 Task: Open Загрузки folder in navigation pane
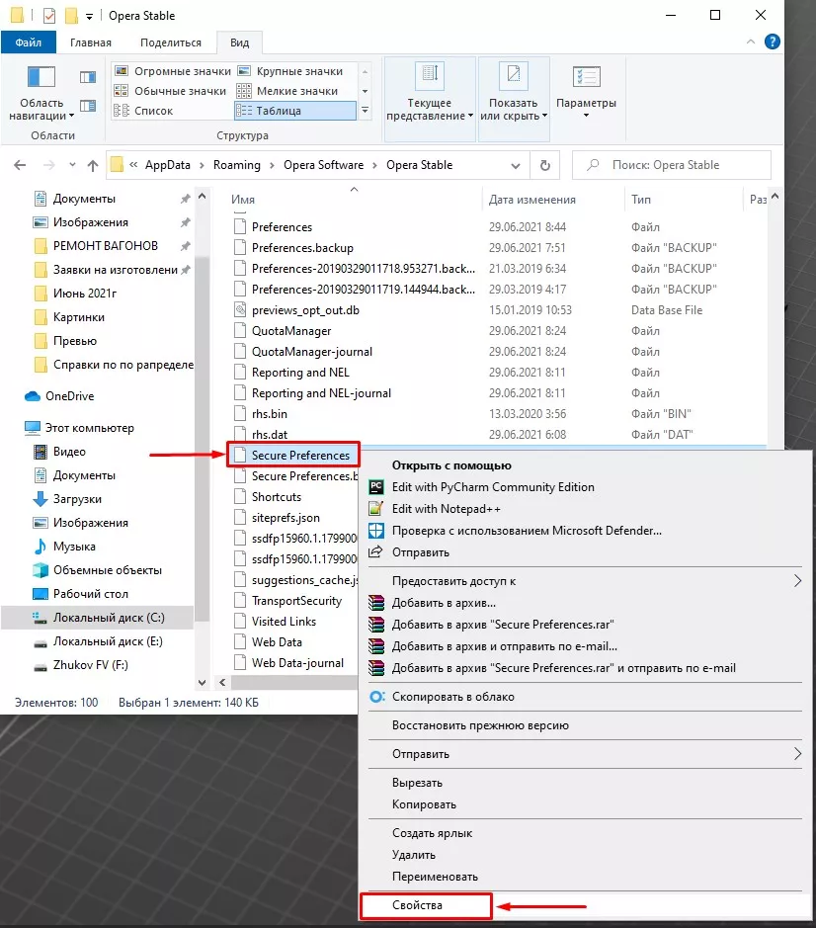77,499
